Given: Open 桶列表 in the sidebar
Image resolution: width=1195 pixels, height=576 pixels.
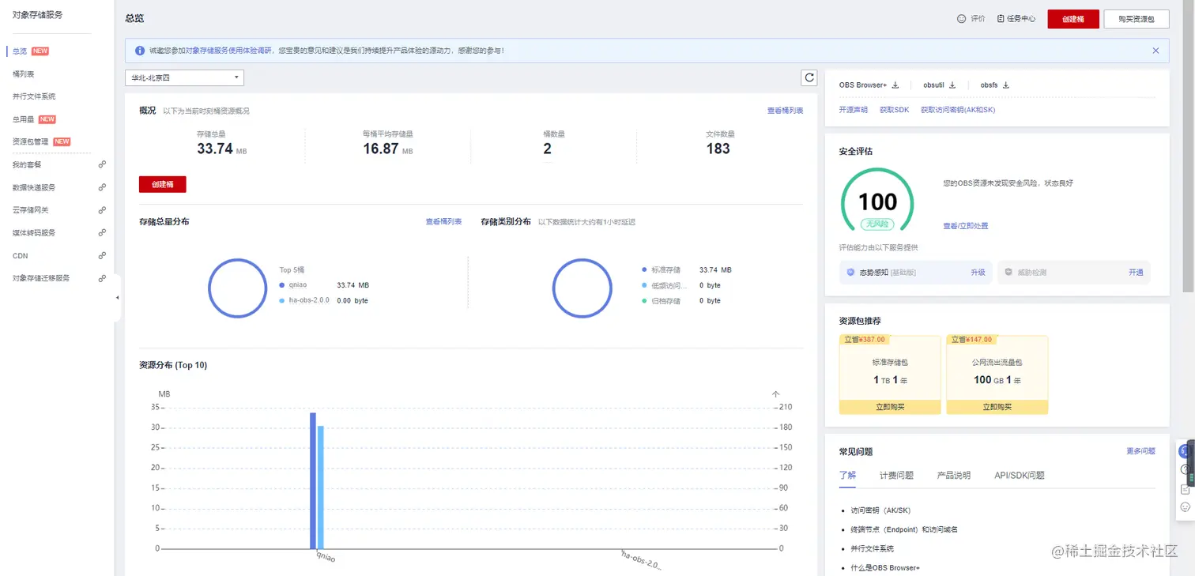Looking at the screenshot, I should [23, 74].
